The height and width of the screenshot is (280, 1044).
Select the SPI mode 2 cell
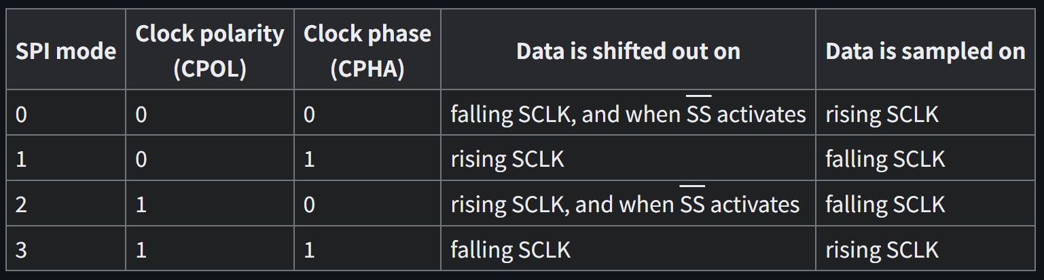point(22,204)
